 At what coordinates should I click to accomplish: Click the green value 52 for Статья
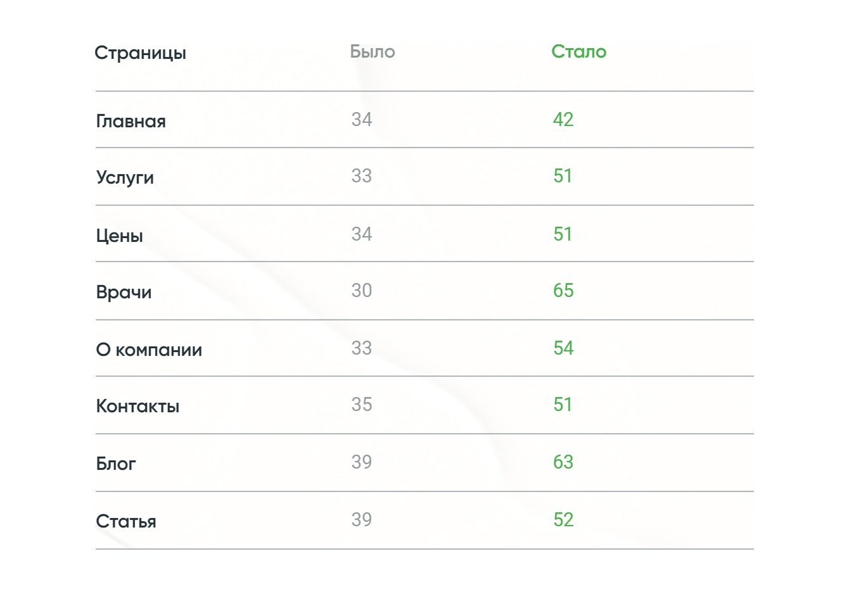pyautogui.click(x=563, y=520)
